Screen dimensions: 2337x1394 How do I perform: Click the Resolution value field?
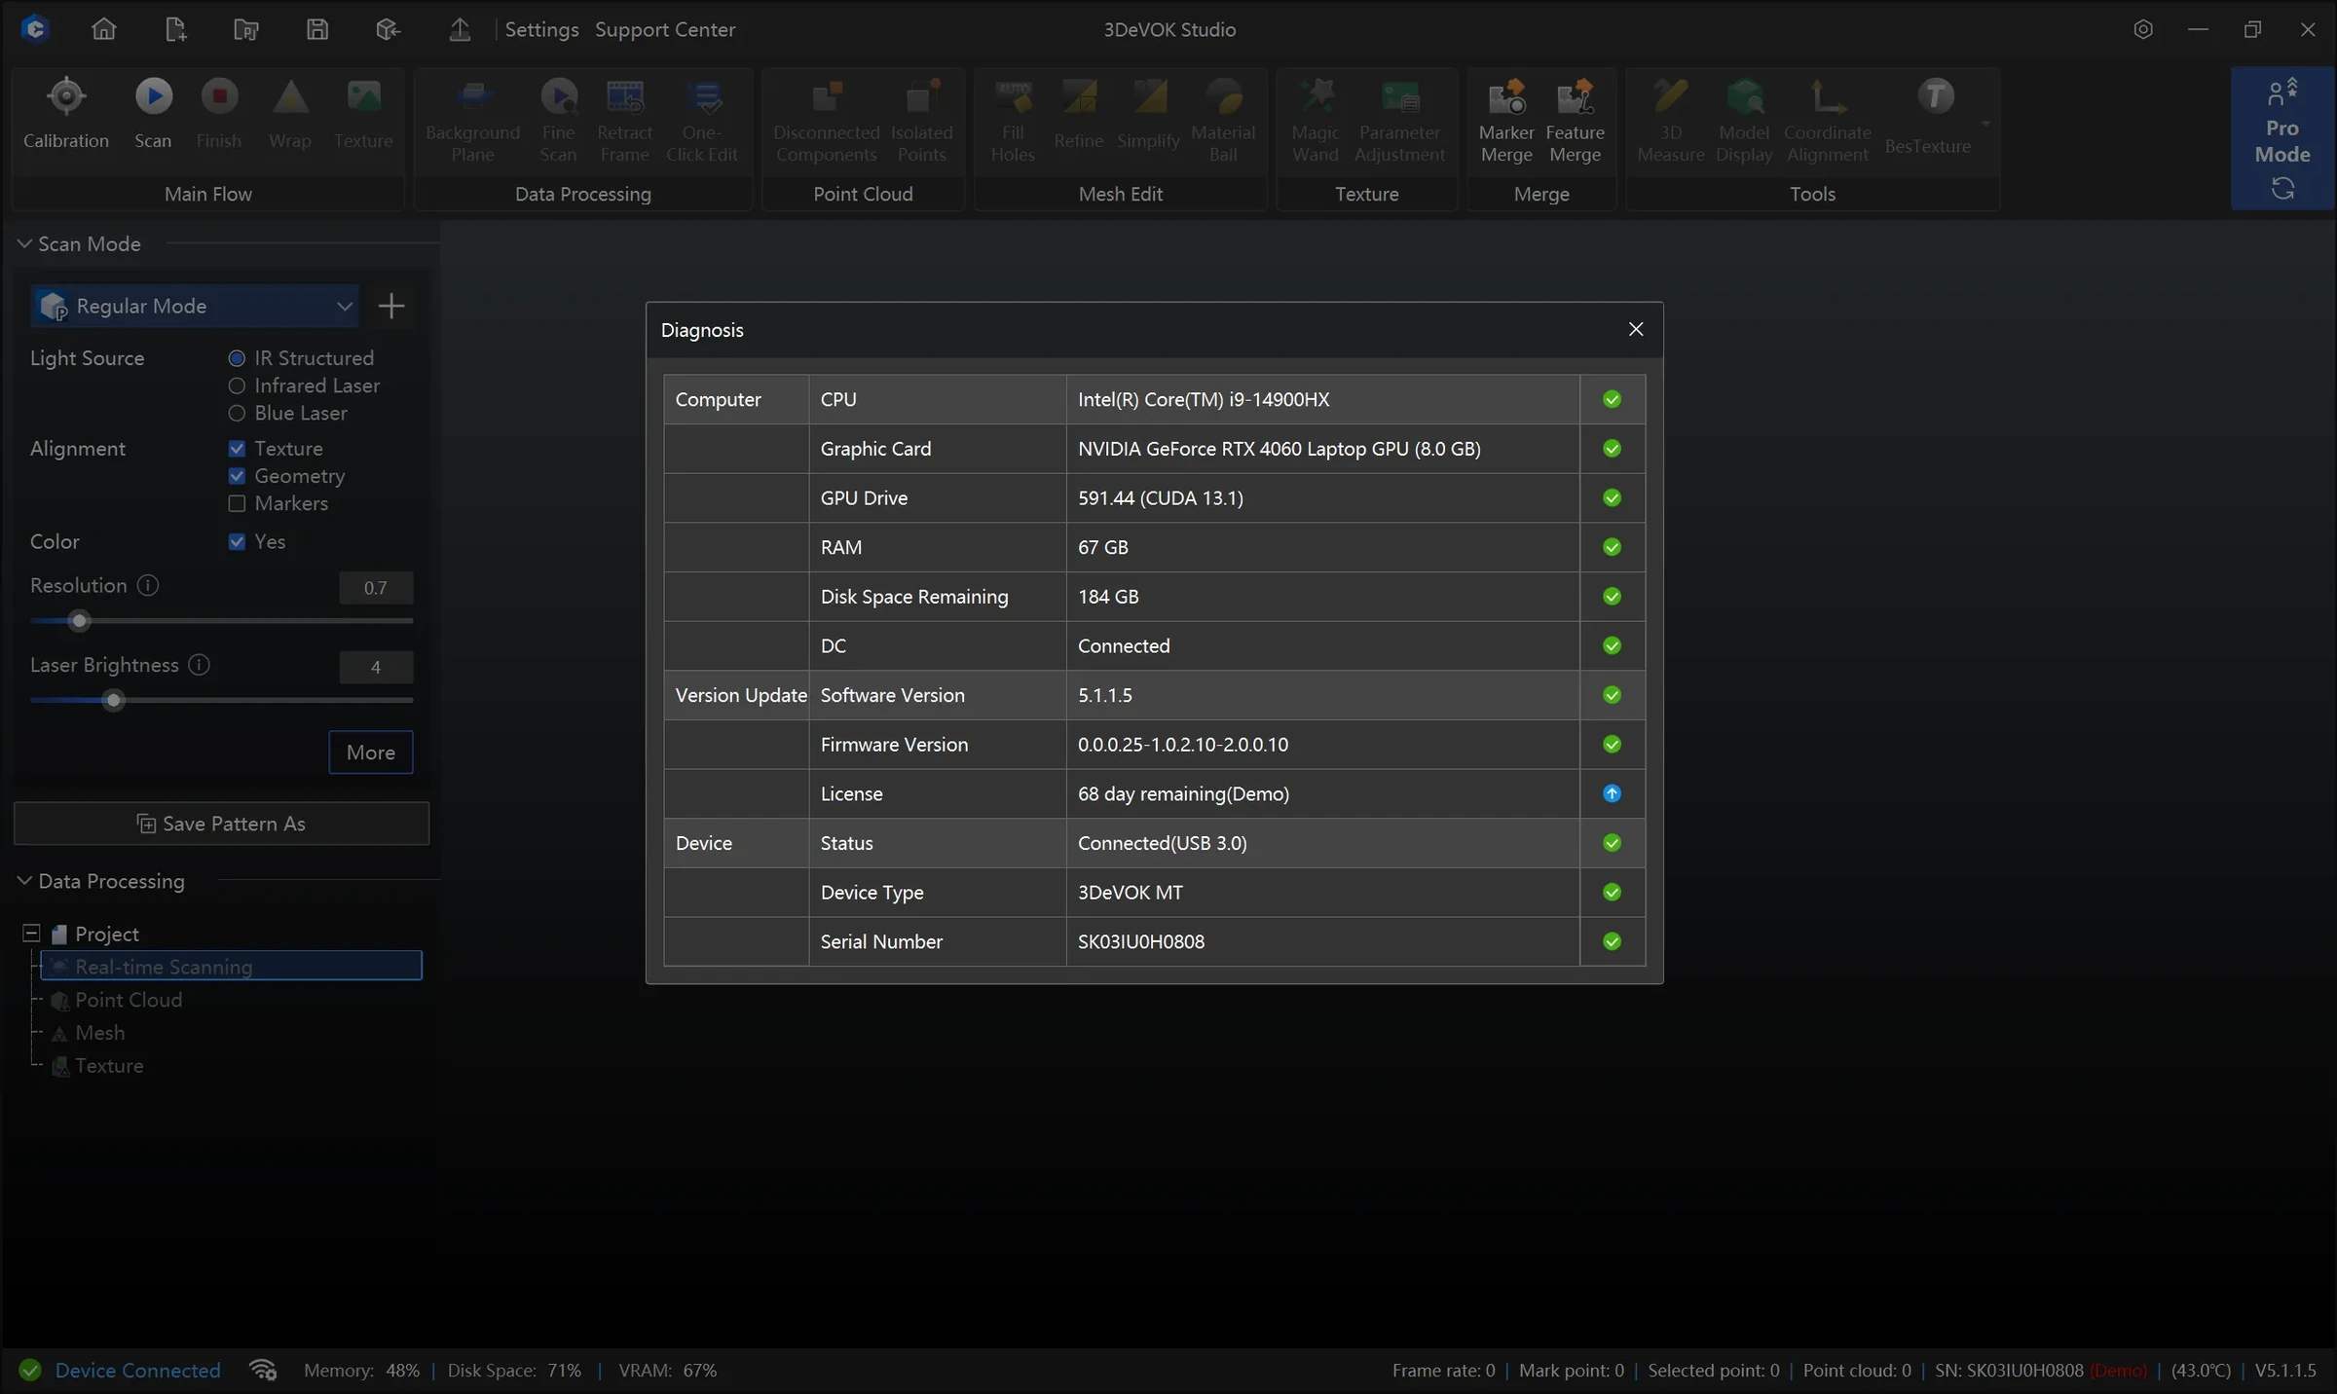(376, 588)
